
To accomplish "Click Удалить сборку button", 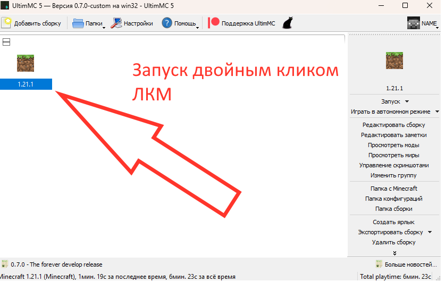I will [393, 242].
